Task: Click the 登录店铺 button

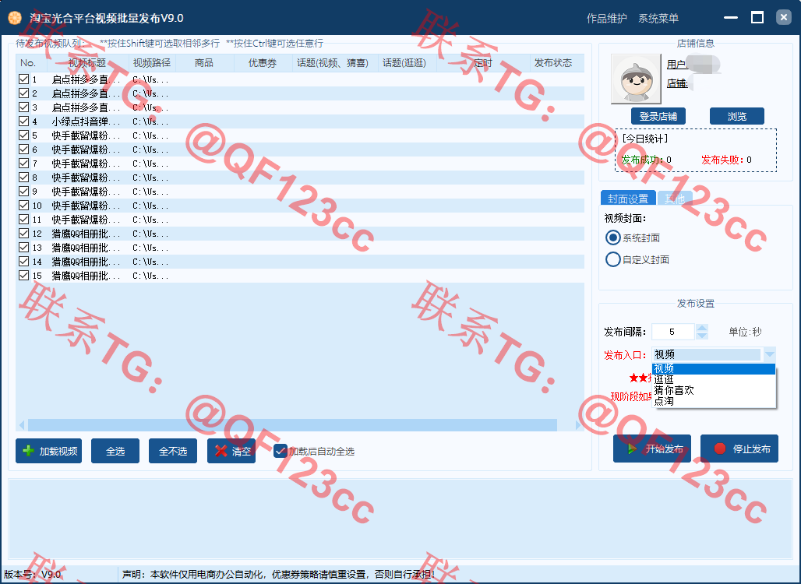Action: pyautogui.click(x=658, y=116)
